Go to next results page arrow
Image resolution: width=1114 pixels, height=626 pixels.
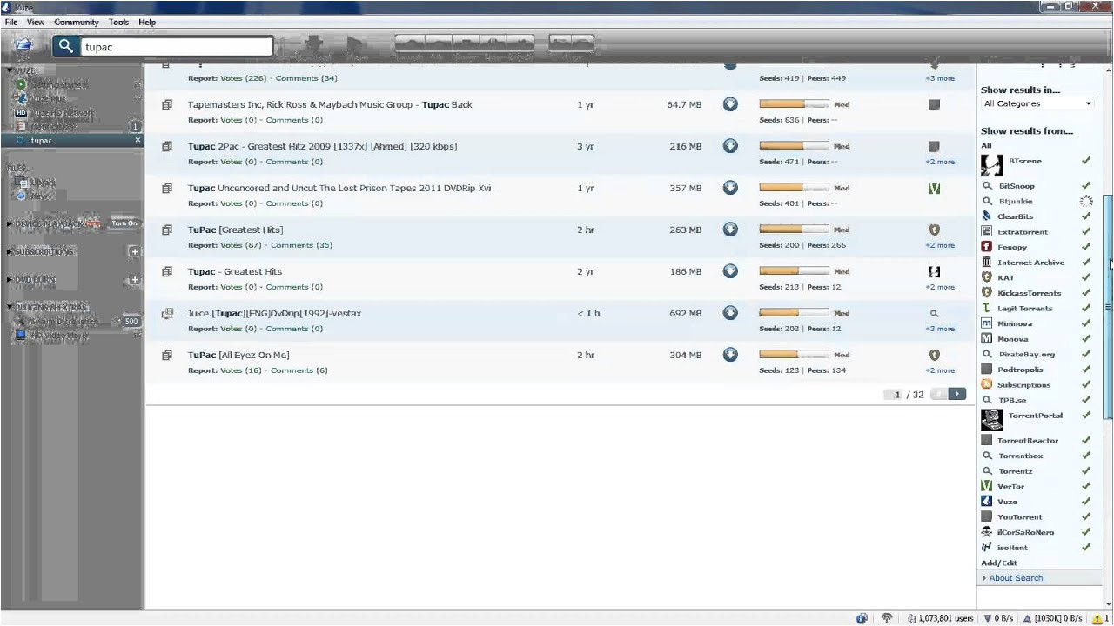pyautogui.click(x=957, y=394)
